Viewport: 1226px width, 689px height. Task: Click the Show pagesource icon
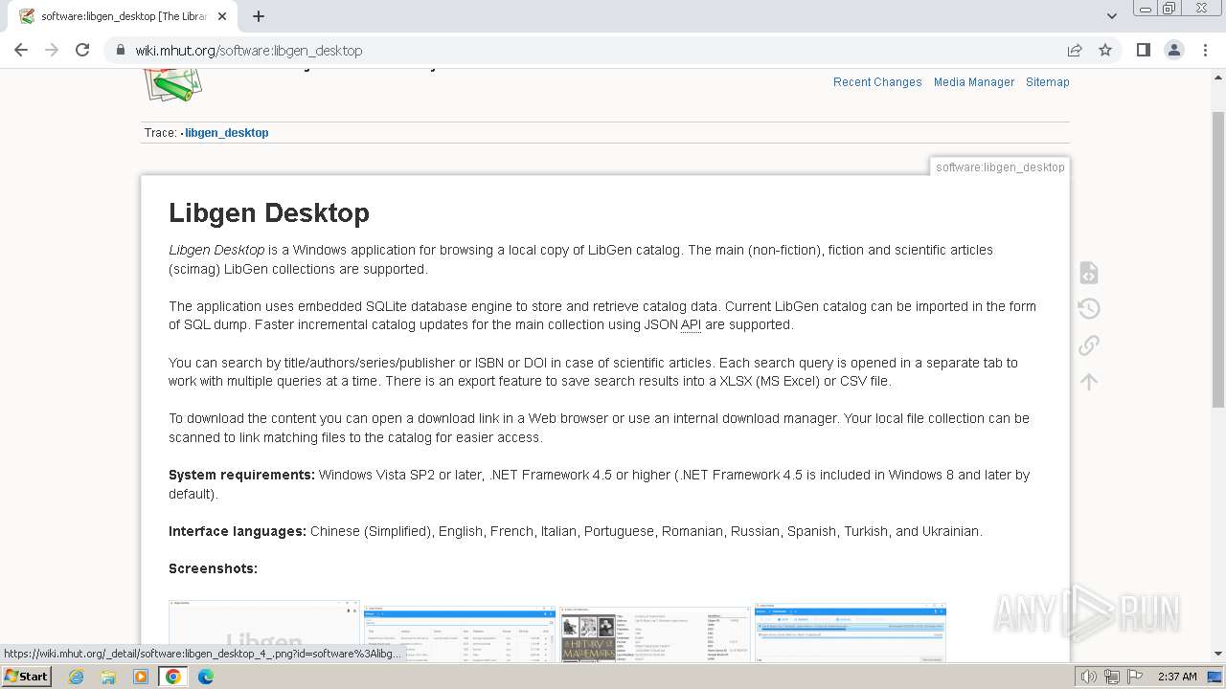pos(1089,273)
